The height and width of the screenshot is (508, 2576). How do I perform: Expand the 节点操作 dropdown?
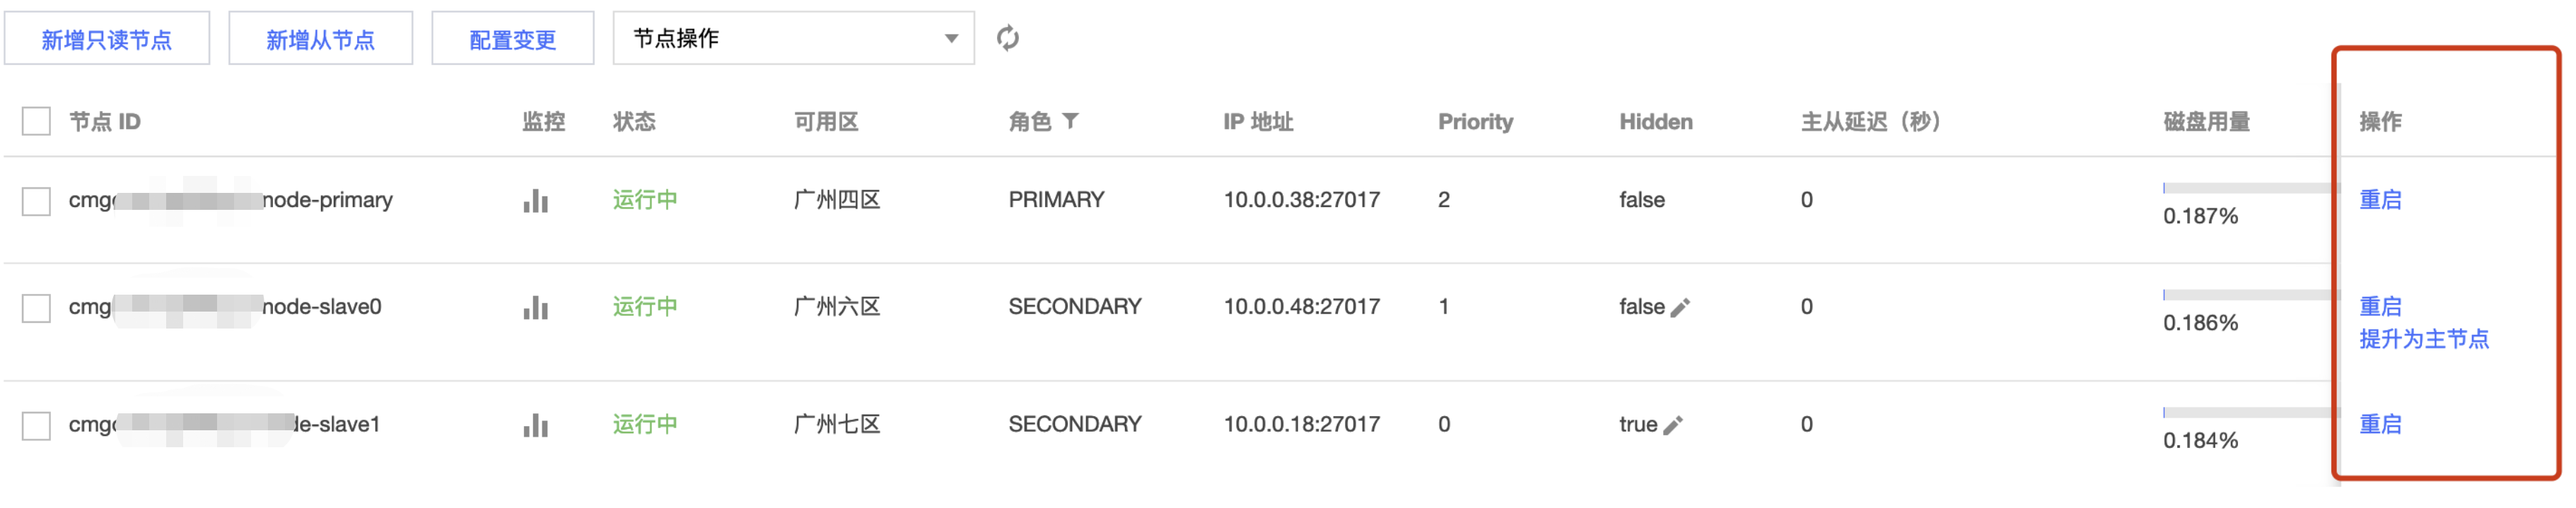pos(793,38)
